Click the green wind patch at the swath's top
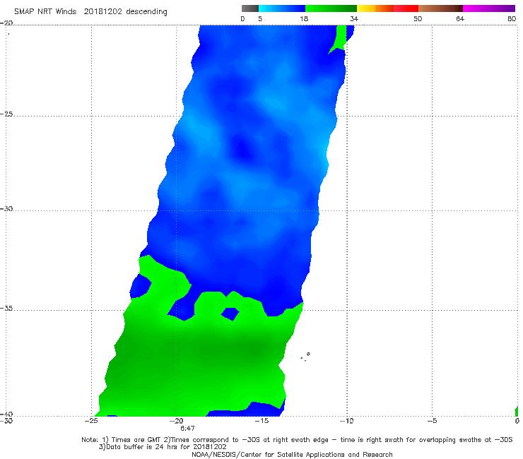The height and width of the screenshot is (459, 523). coord(339,38)
